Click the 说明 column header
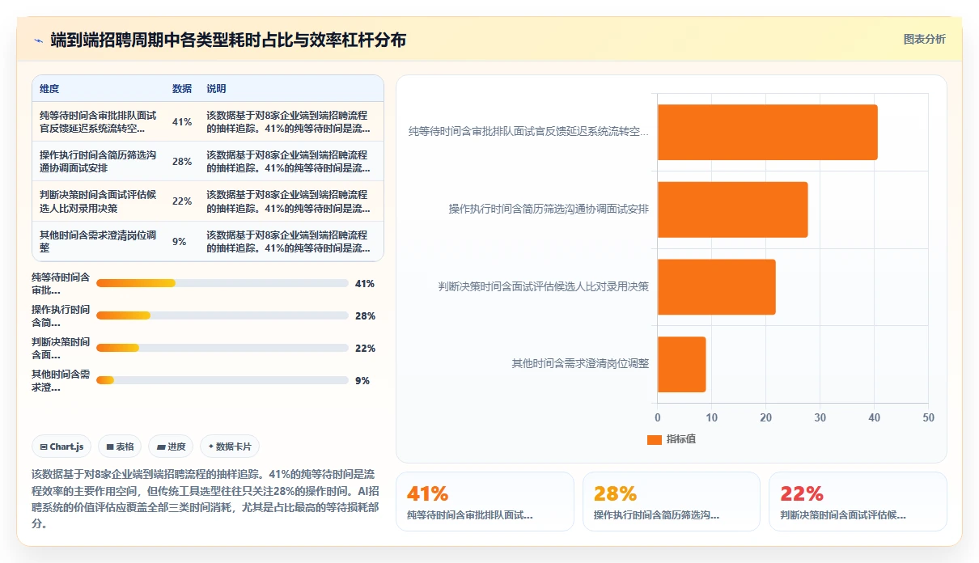This screenshot has height=563, width=979. (216, 88)
